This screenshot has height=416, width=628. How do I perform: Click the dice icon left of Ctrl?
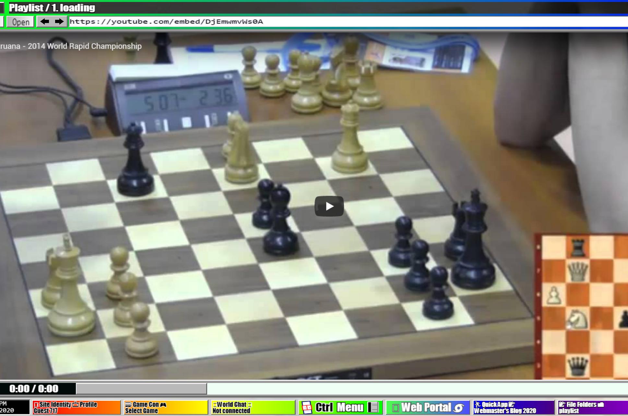point(307,408)
